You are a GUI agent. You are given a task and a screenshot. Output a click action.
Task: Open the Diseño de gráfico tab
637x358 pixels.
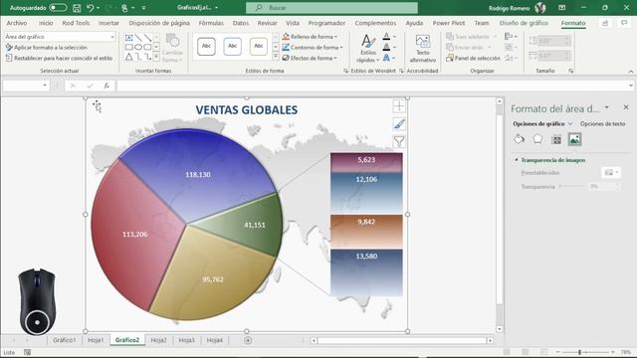click(x=524, y=23)
